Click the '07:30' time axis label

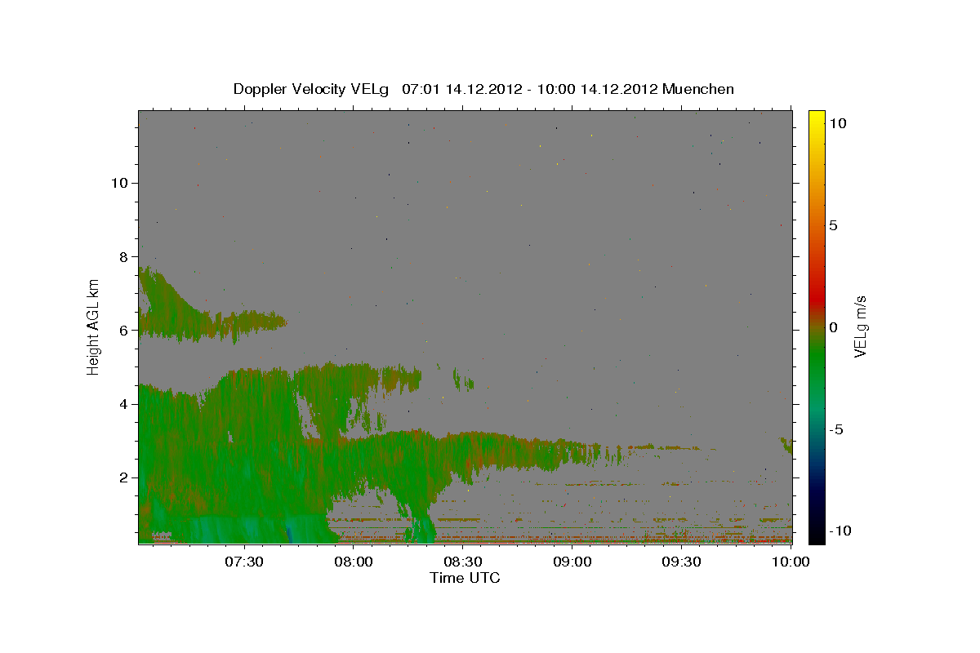coord(246,562)
